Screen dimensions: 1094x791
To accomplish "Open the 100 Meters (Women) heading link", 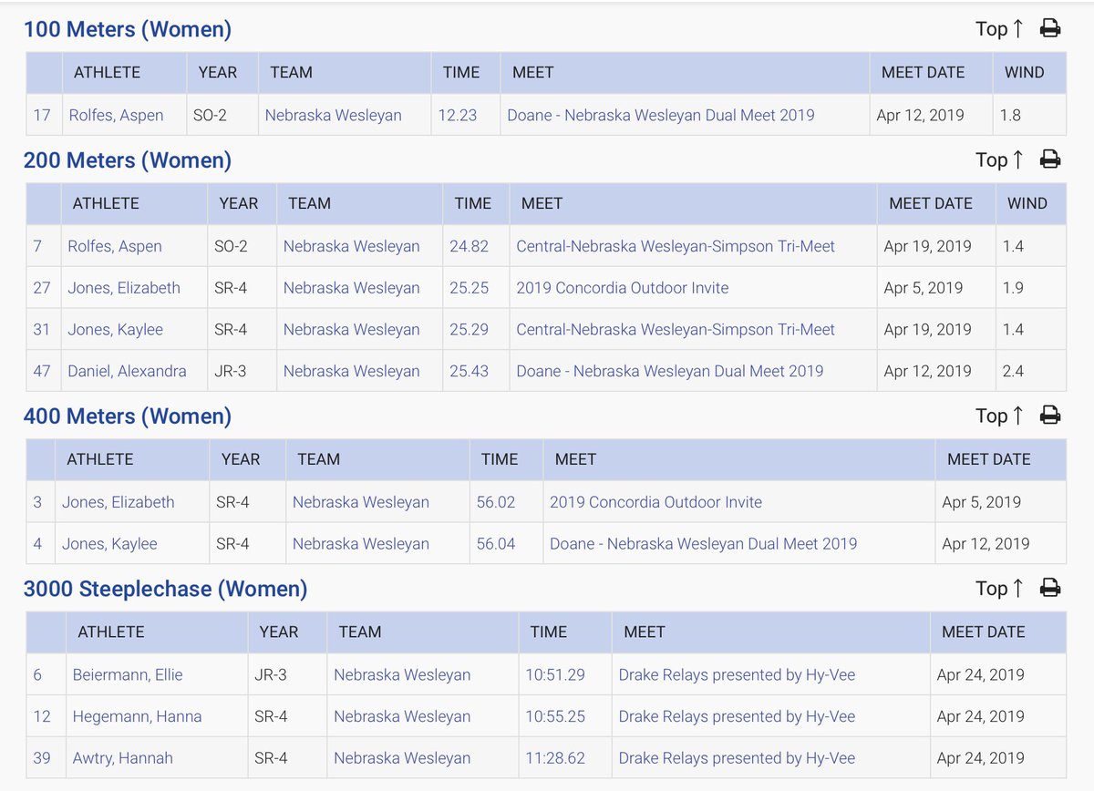I will pos(128,29).
